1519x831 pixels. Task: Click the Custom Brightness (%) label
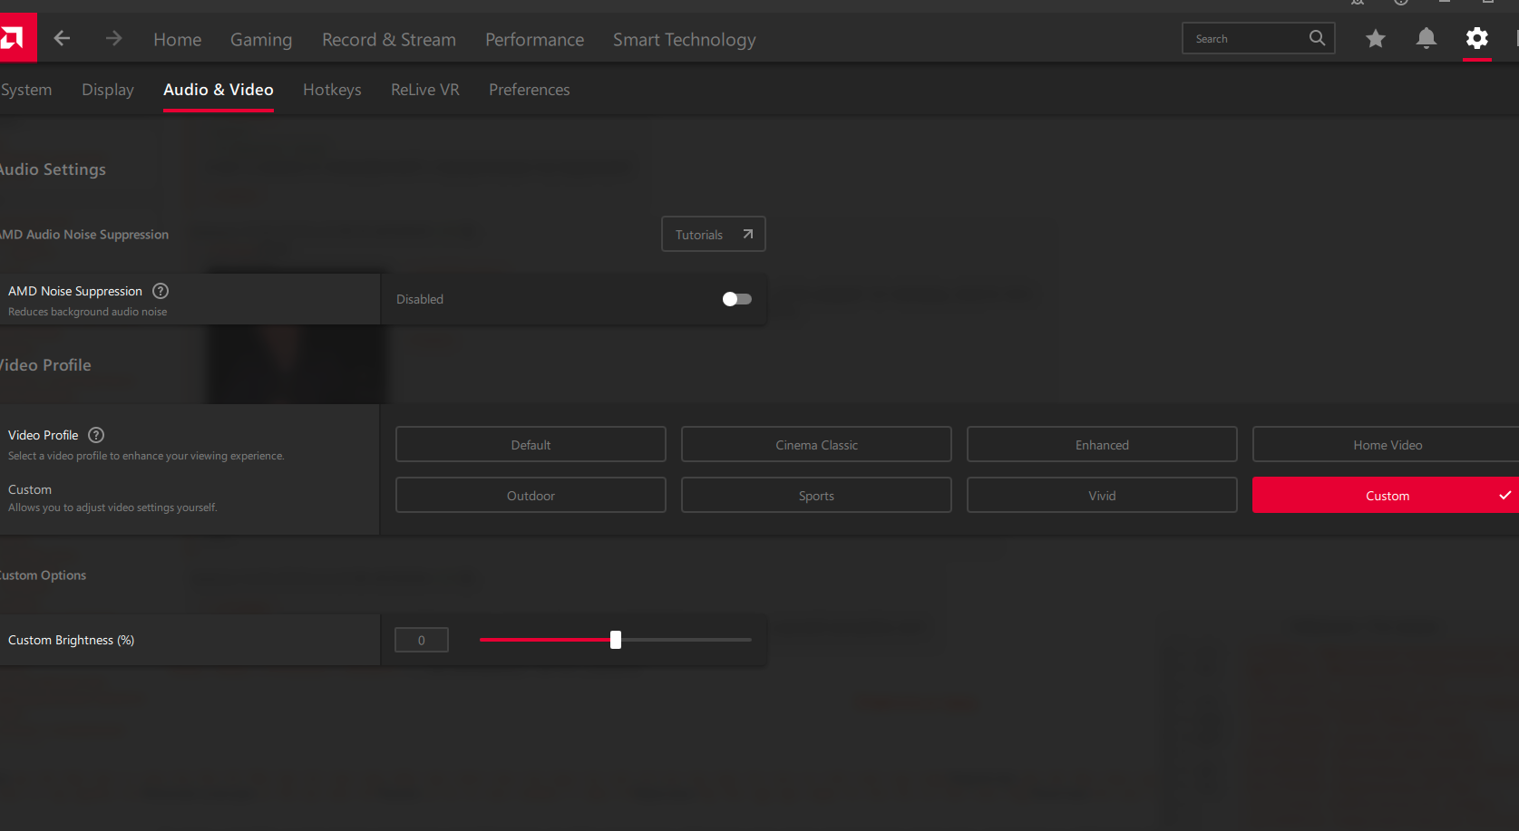click(71, 640)
